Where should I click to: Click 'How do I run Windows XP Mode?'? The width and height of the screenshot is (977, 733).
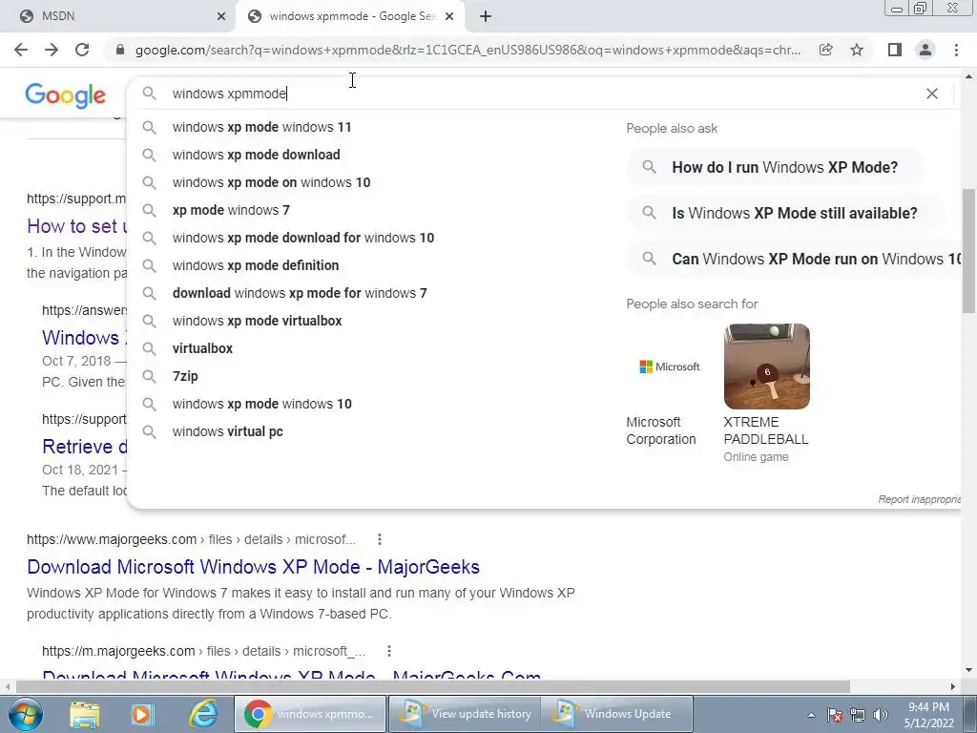pyautogui.click(x=775, y=167)
